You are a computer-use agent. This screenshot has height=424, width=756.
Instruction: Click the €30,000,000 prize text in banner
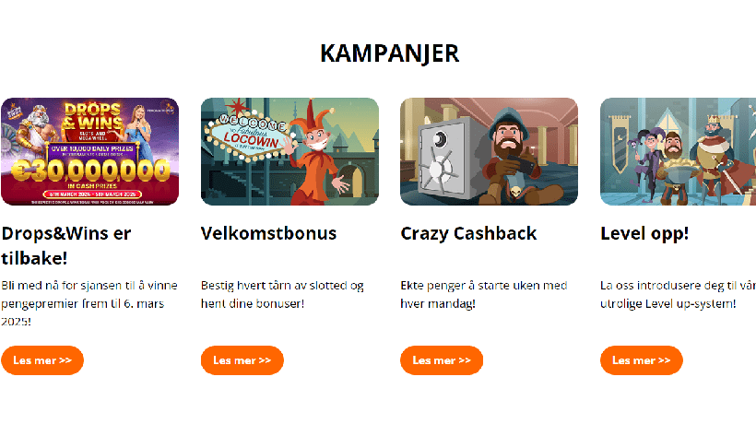pyautogui.click(x=90, y=171)
